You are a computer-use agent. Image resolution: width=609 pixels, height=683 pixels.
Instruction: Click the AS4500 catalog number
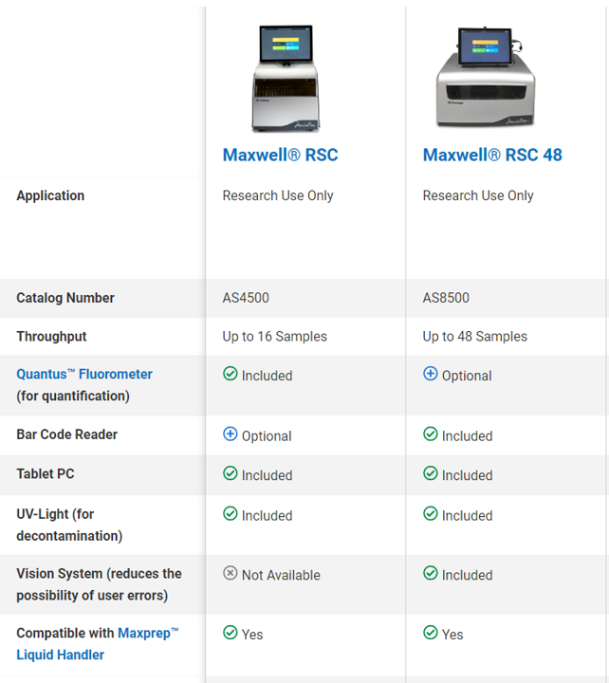(x=246, y=298)
